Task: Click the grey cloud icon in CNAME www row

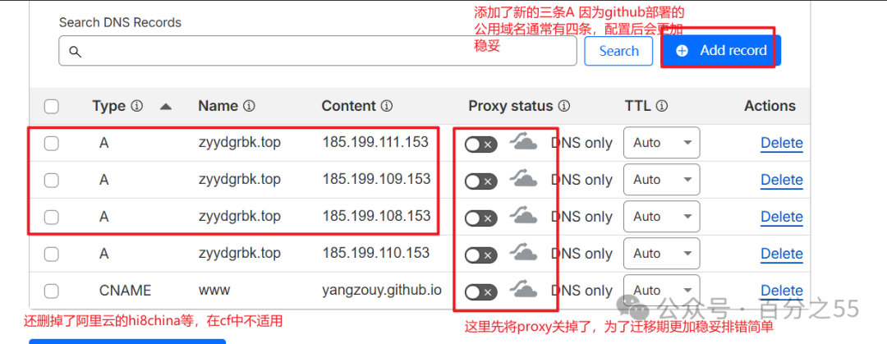Action: click(523, 290)
